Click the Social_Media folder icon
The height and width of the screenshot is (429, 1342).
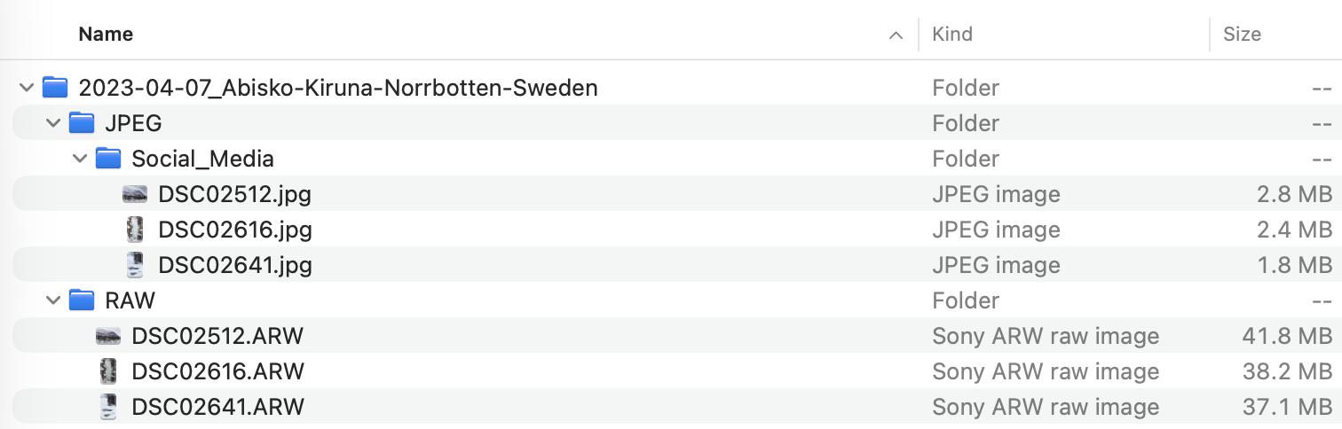(x=108, y=159)
